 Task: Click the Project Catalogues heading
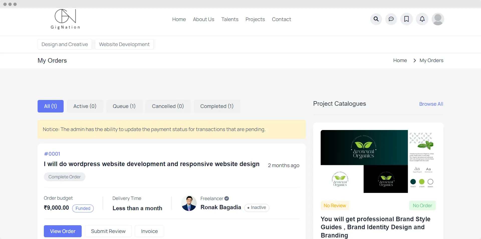pos(339,104)
